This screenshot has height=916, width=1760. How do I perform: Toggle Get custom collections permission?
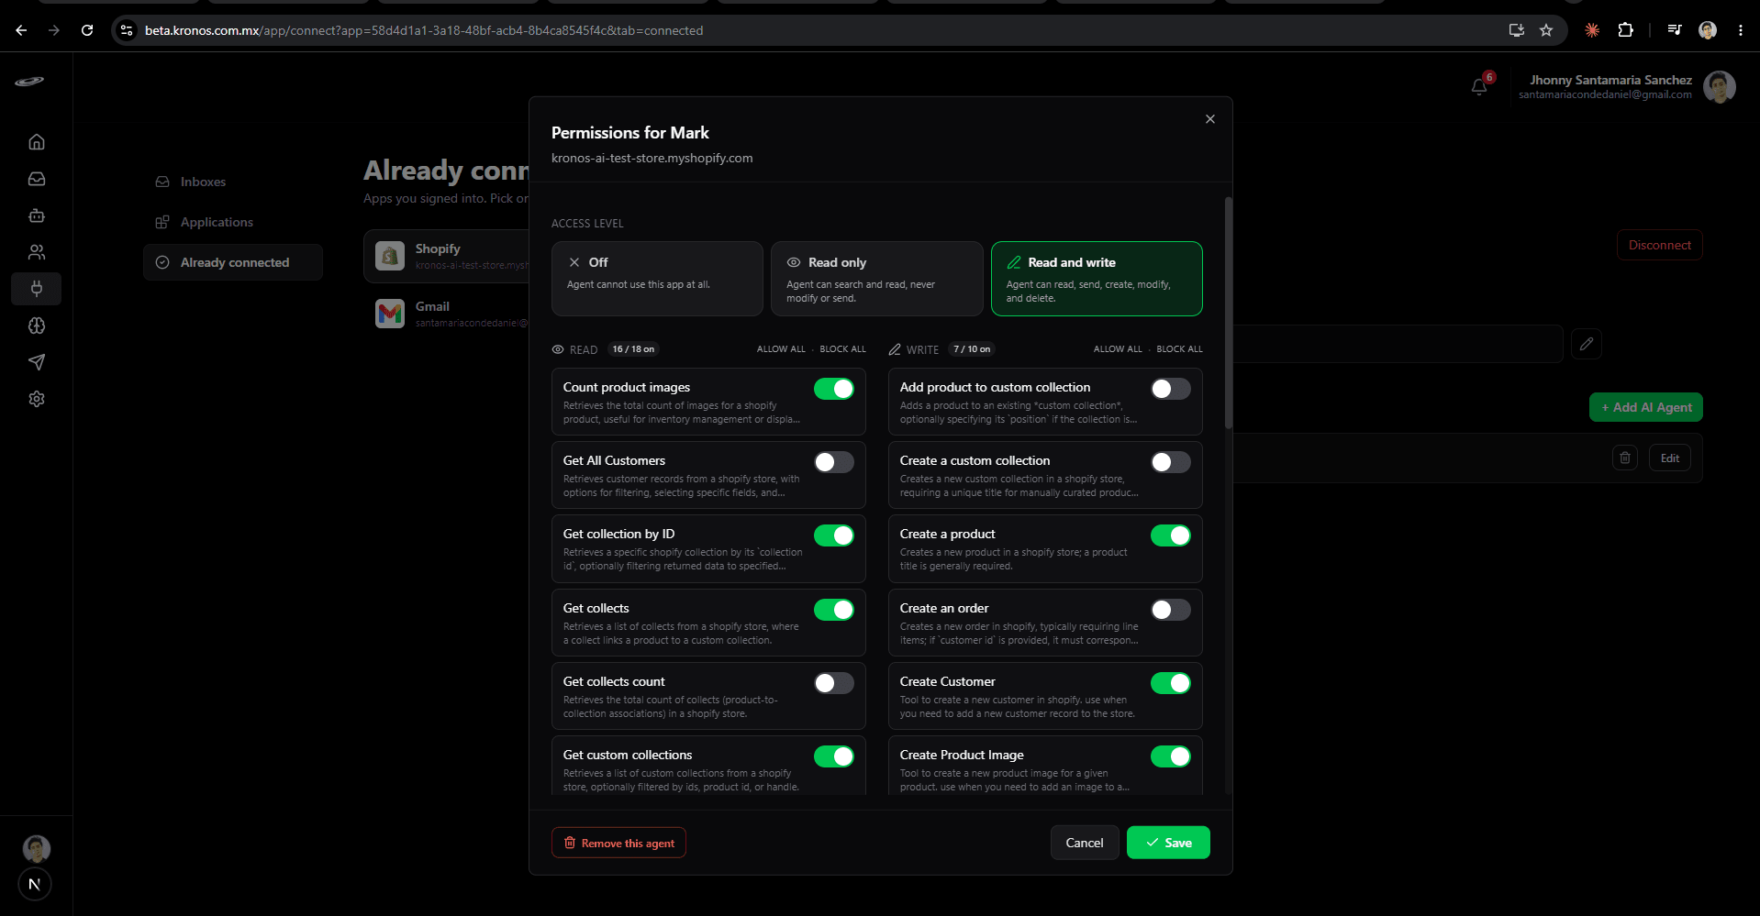point(834,756)
